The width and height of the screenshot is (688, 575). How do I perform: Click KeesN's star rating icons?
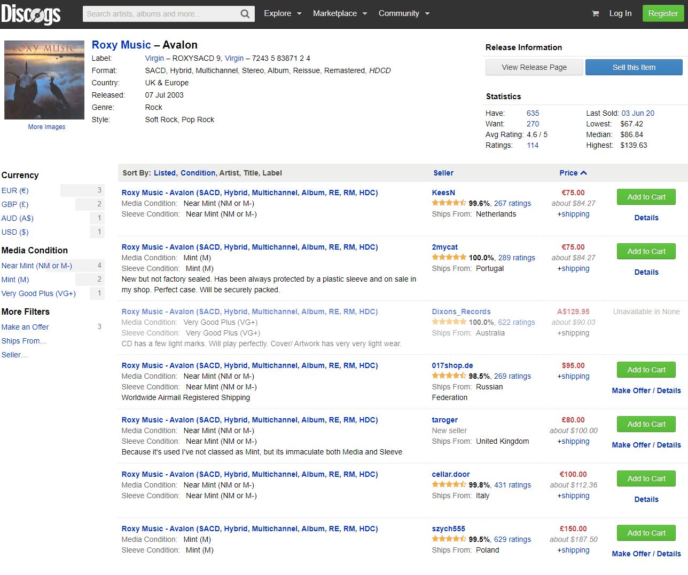pyautogui.click(x=449, y=203)
